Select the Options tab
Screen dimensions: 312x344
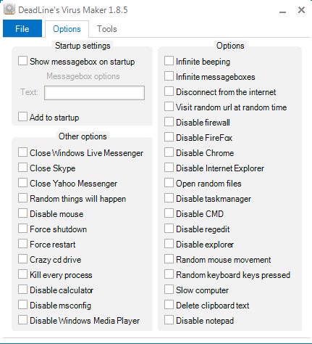pos(67,29)
